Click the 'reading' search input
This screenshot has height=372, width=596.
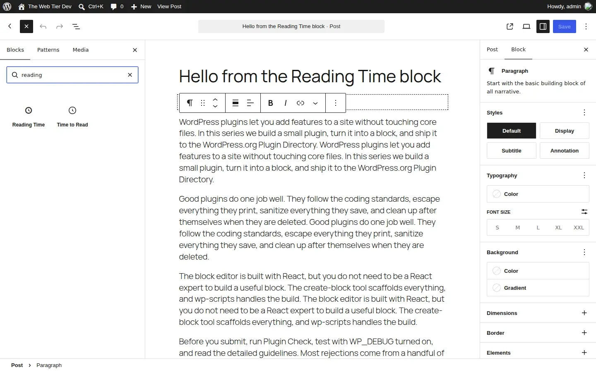pyautogui.click(x=72, y=75)
